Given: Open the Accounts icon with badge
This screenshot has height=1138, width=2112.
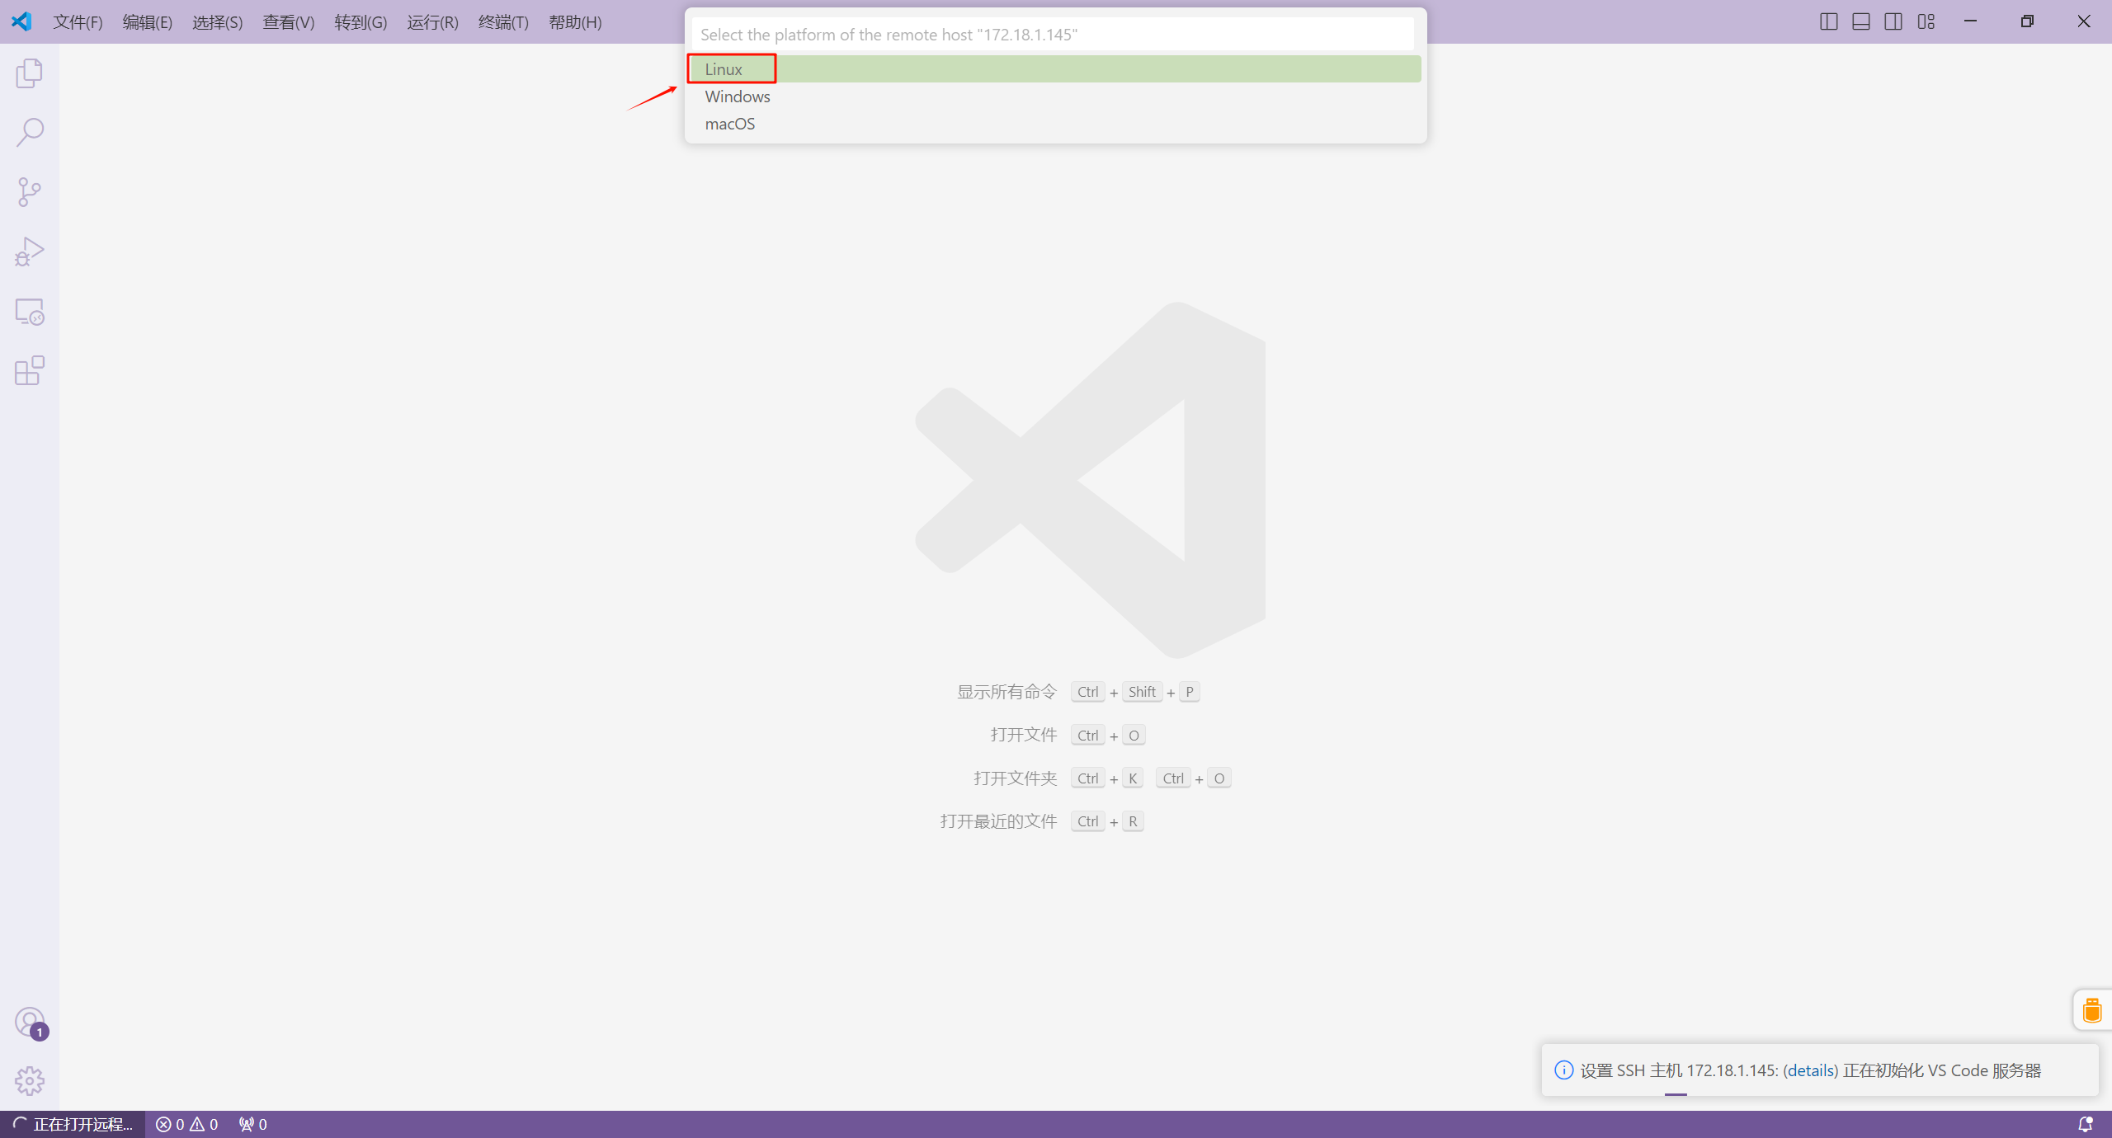Looking at the screenshot, I should tap(31, 1023).
